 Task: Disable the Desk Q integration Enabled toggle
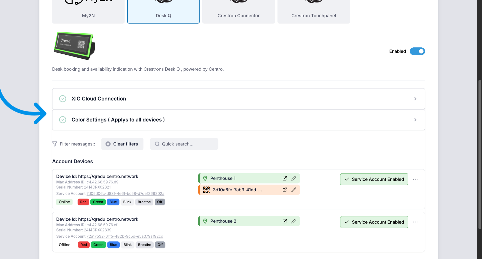(417, 51)
